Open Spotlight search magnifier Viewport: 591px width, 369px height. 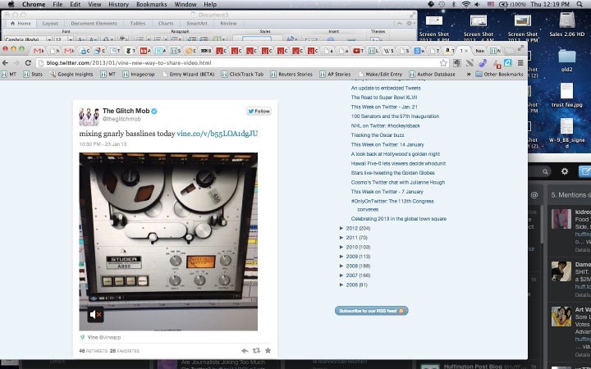tap(580, 5)
